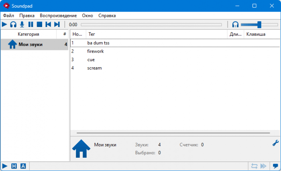
Task: Sort by the Категория column header
Action: [x=29, y=34]
